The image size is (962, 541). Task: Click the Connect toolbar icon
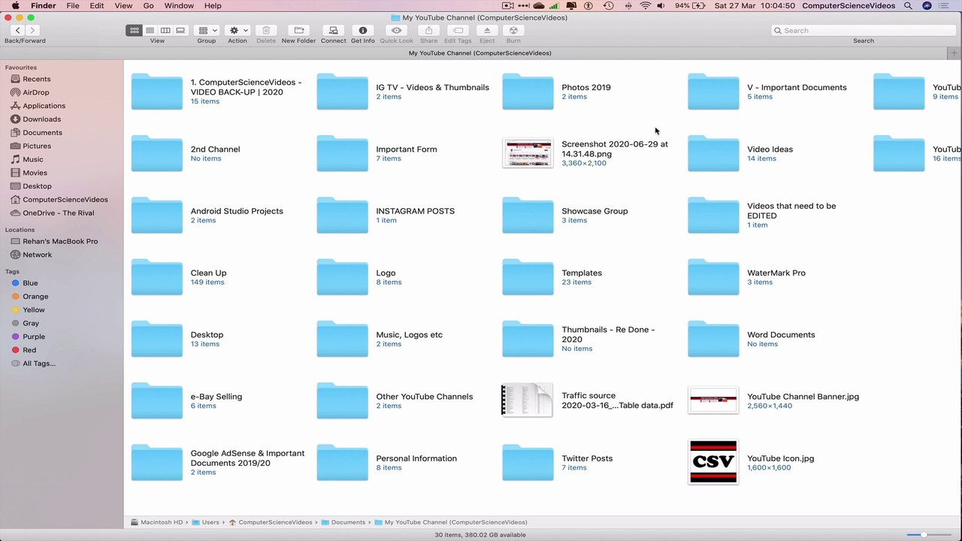coord(333,30)
